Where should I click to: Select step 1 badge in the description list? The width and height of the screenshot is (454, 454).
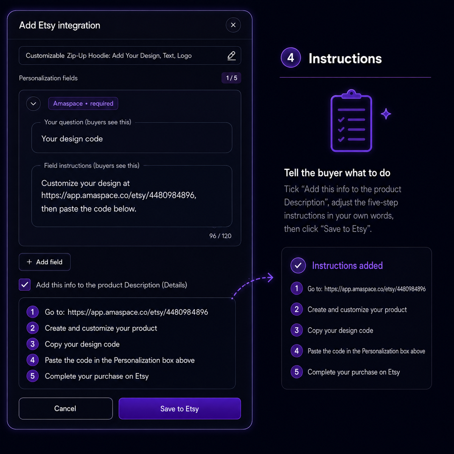tap(33, 312)
